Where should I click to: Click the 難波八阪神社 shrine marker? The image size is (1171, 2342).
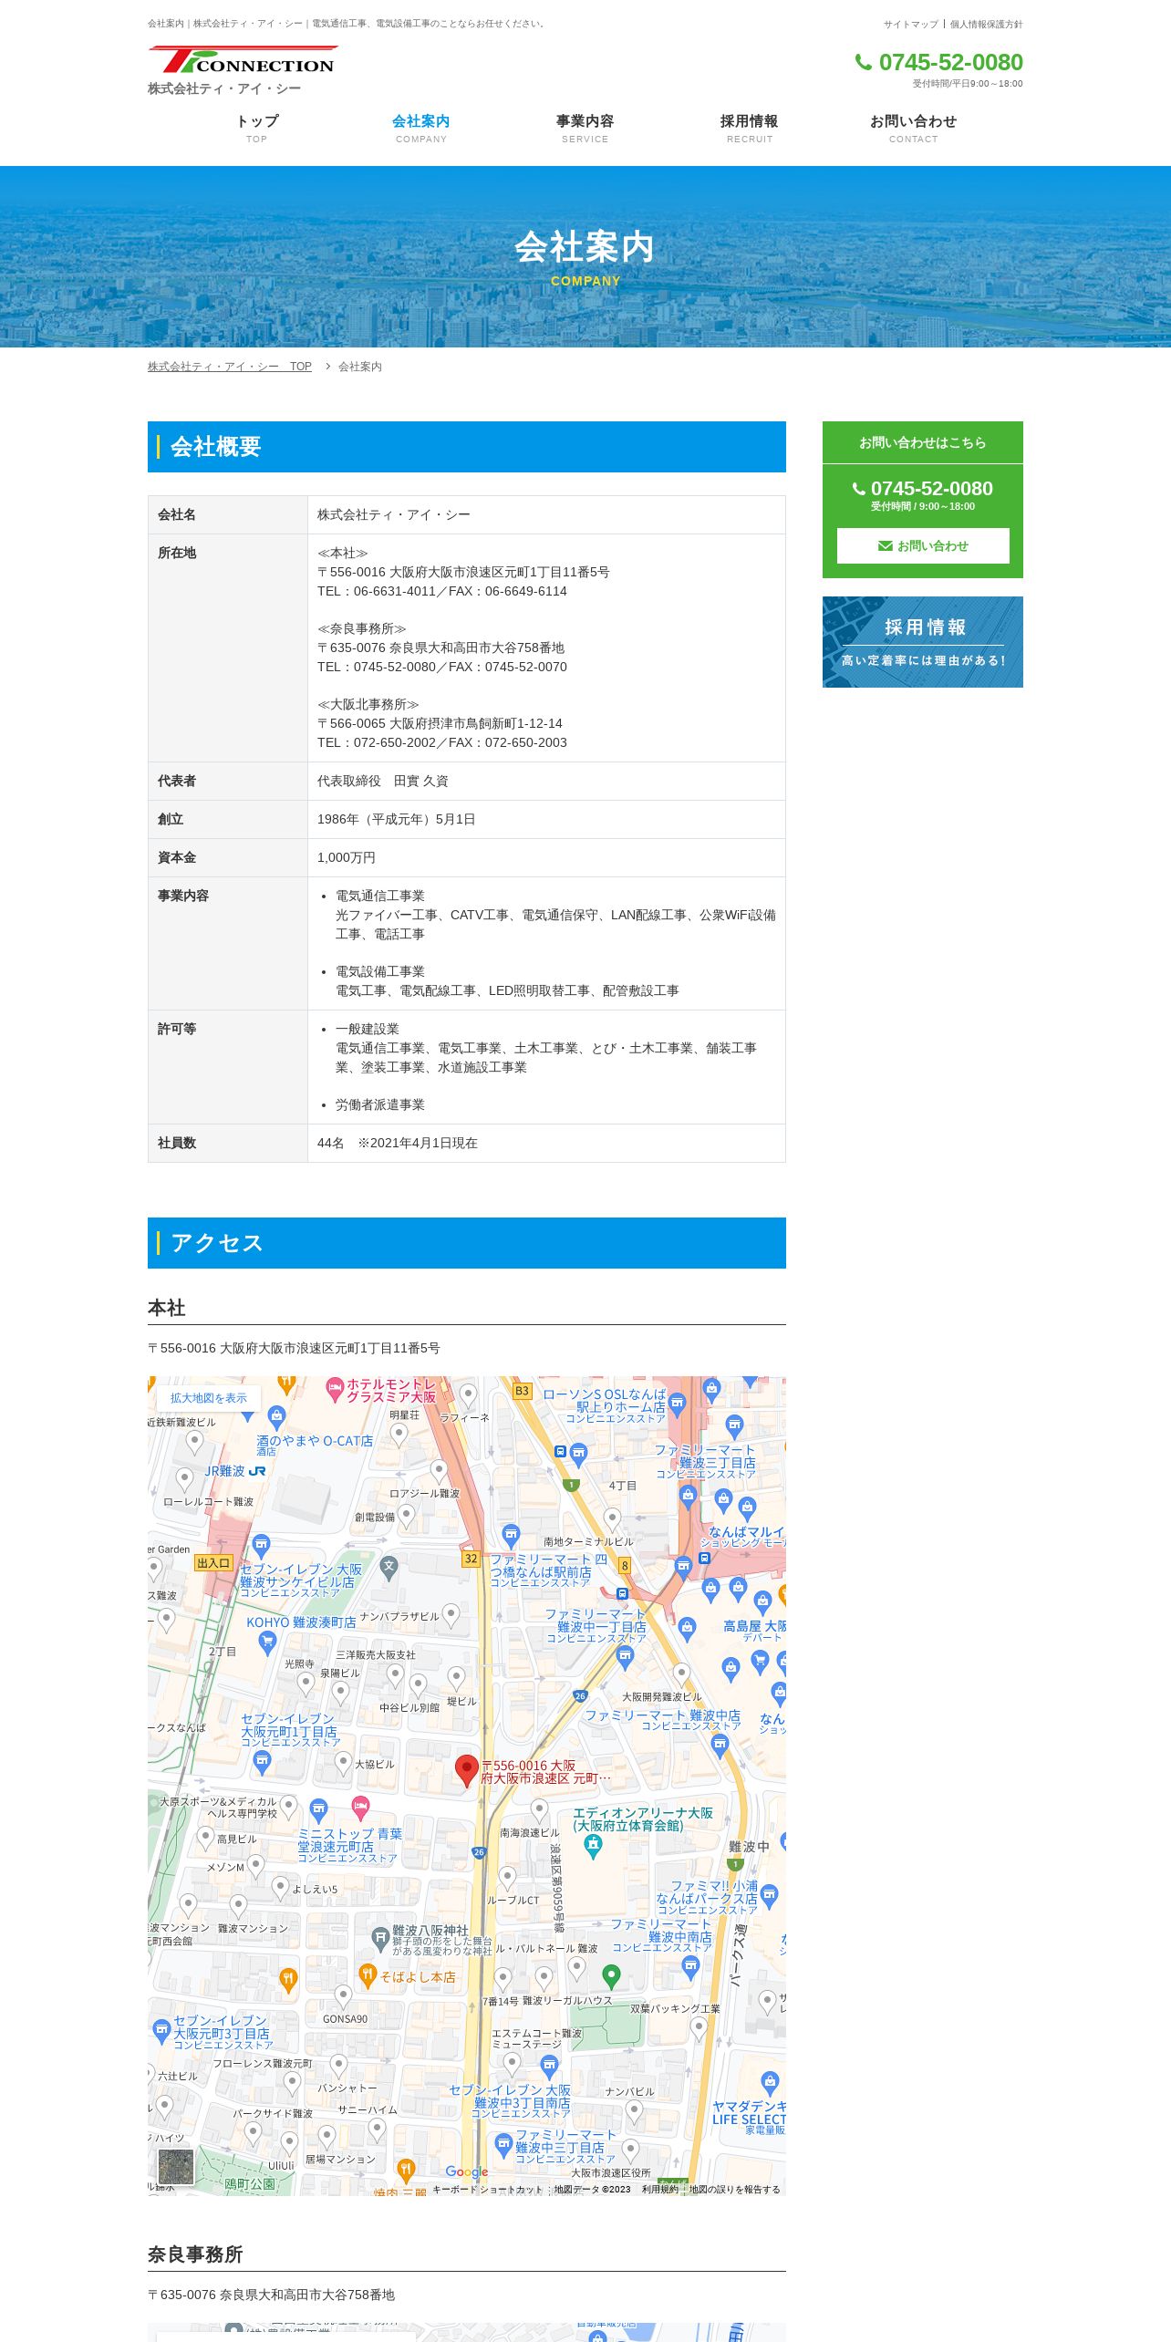pos(380,1939)
